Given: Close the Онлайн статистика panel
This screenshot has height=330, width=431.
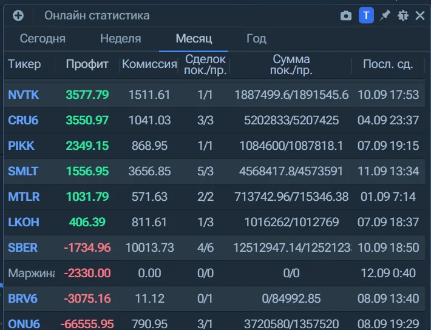Looking at the screenshot, I should tap(420, 15).
